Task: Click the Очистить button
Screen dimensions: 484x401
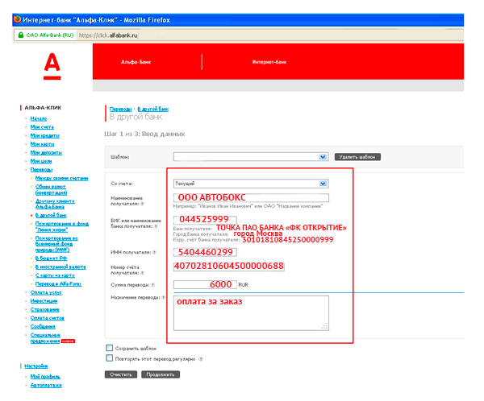Action: click(x=121, y=374)
